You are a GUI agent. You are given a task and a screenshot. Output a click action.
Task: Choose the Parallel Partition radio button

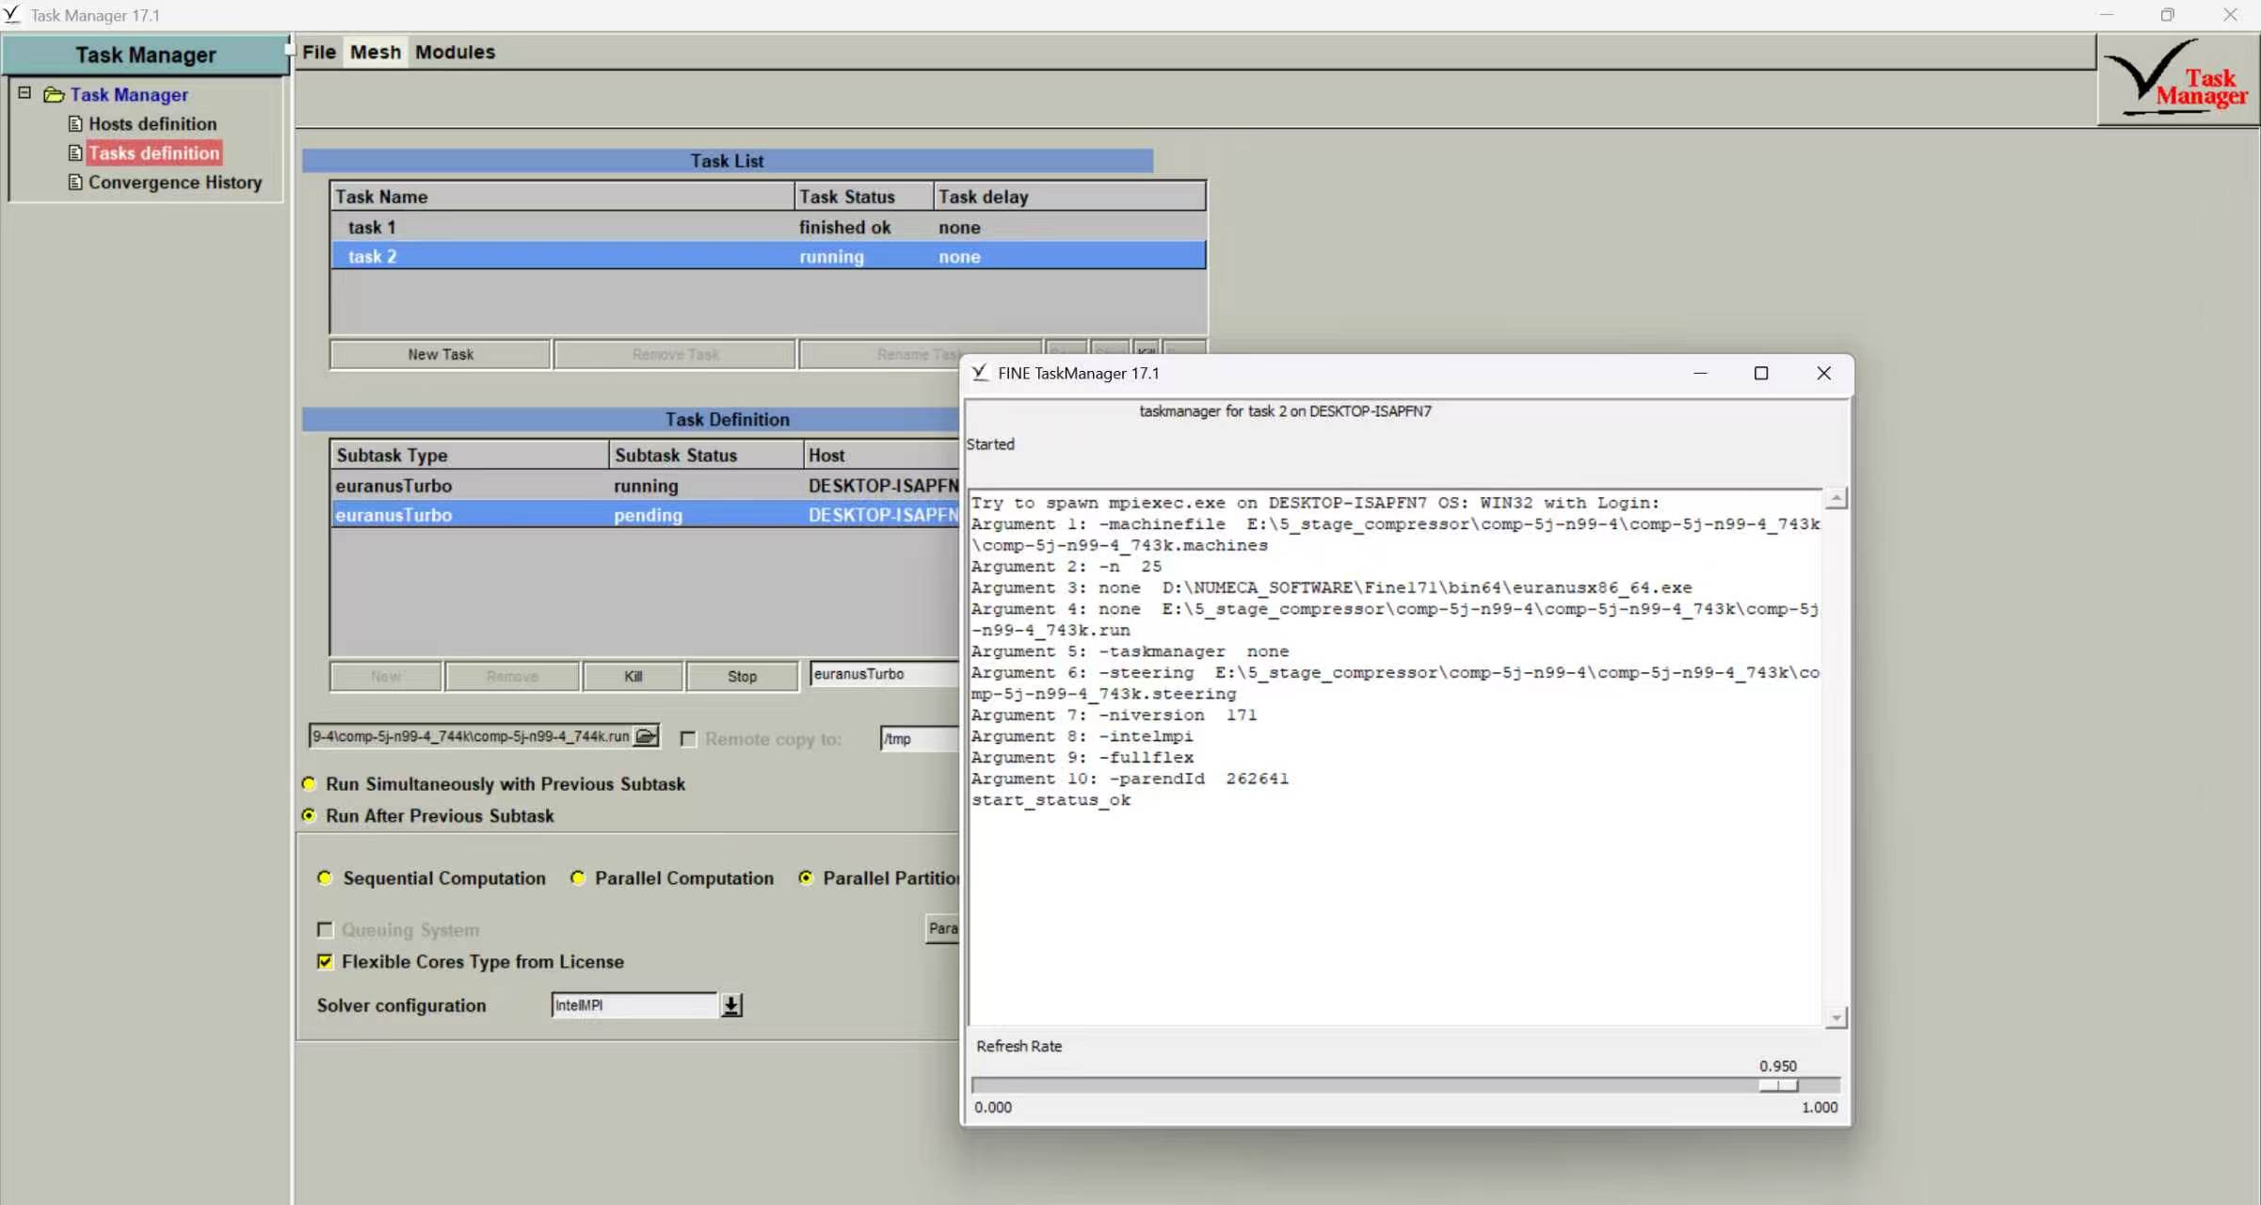806,877
